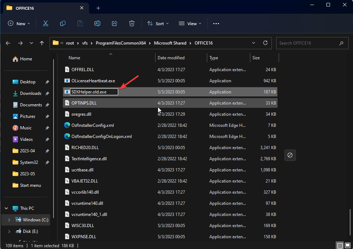
Task: Select the vcruntime140_1.dll file
Action: click(170, 214)
